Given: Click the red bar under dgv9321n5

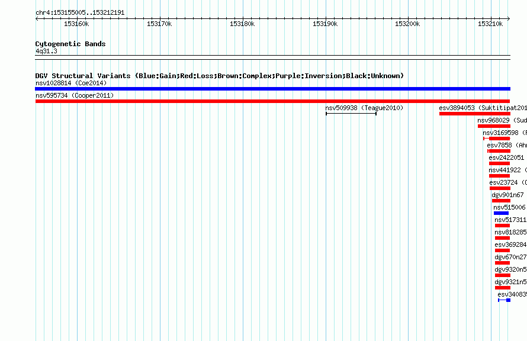Looking at the screenshot, I should click(x=503, y=288).
